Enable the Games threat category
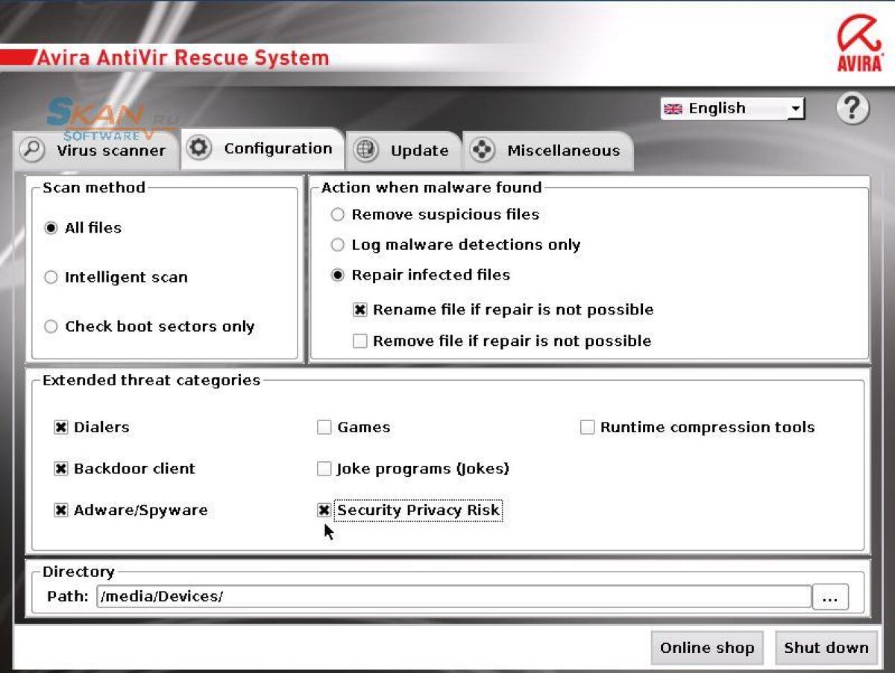Screen dimensions: 895x673 [x=324, y=427]
